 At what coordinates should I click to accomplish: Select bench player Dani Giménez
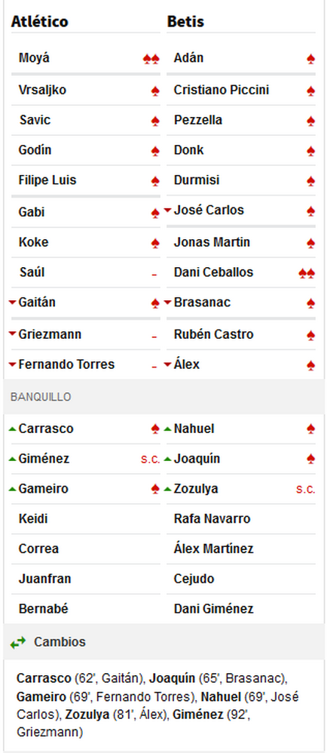213,609
